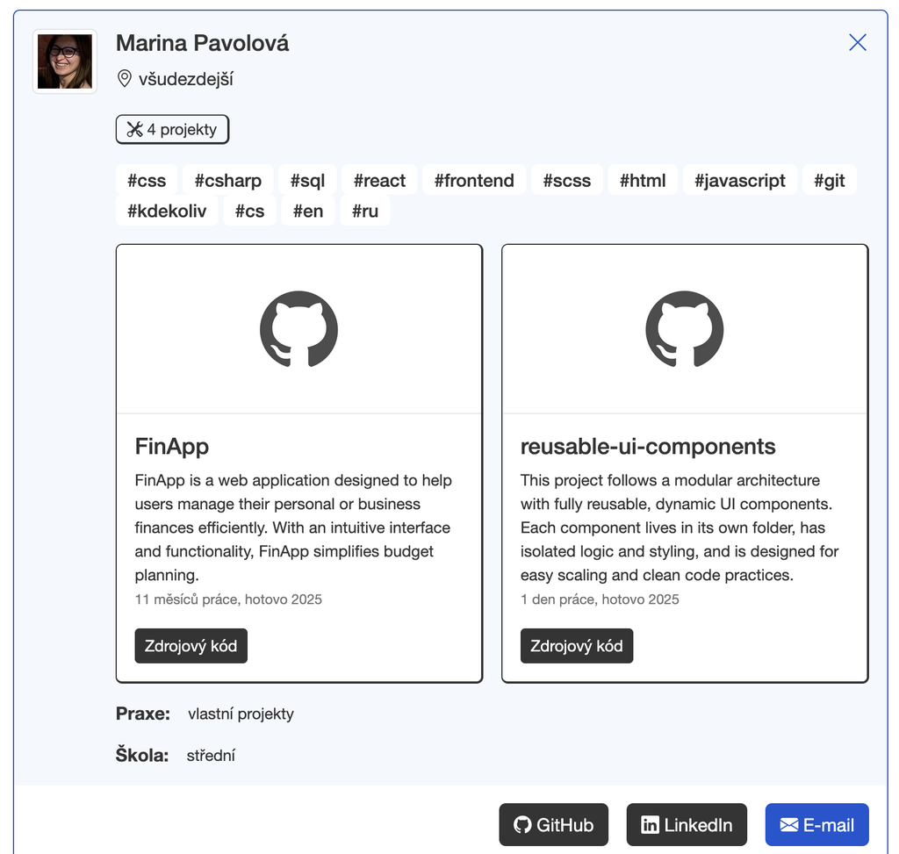Click the #csharp tag
899x854 pixels.
pyautogui.click(x=227, y=181)
